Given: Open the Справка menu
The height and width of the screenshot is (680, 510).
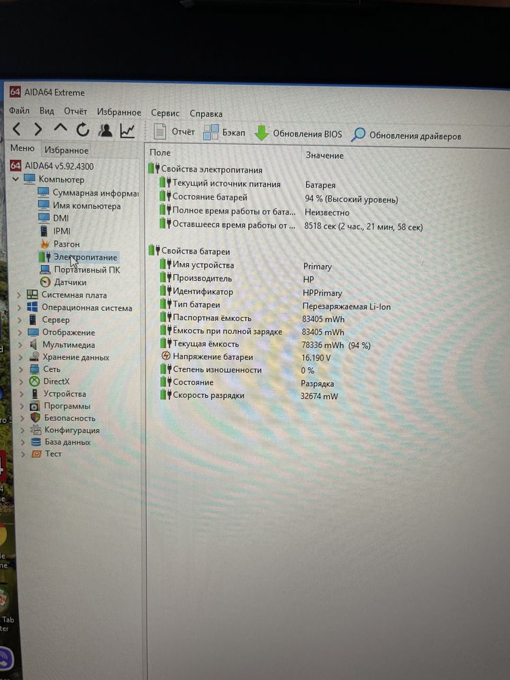Looking at the screenshot, I should click(x=206, y=114).
